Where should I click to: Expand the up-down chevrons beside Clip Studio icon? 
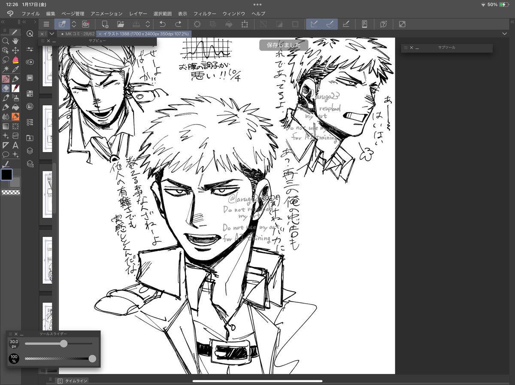73,24
